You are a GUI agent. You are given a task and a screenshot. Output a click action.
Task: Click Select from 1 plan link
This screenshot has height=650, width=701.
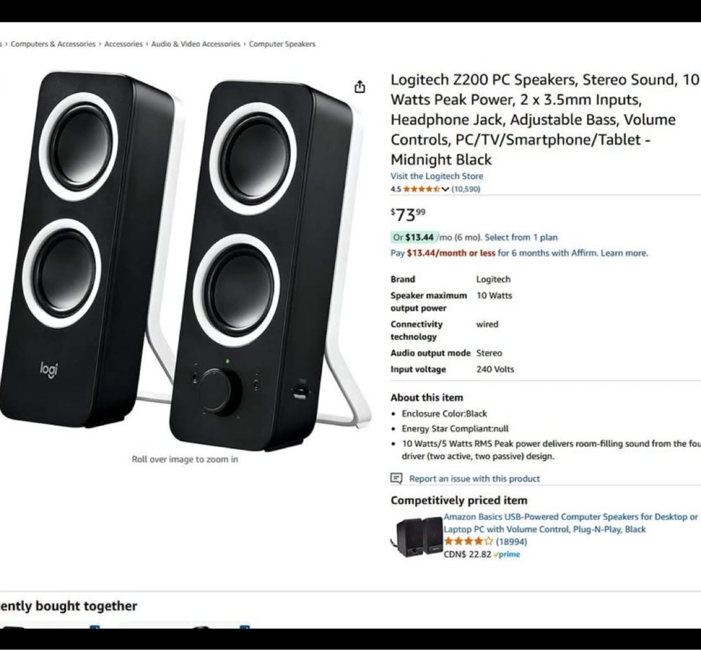point(521,238)
